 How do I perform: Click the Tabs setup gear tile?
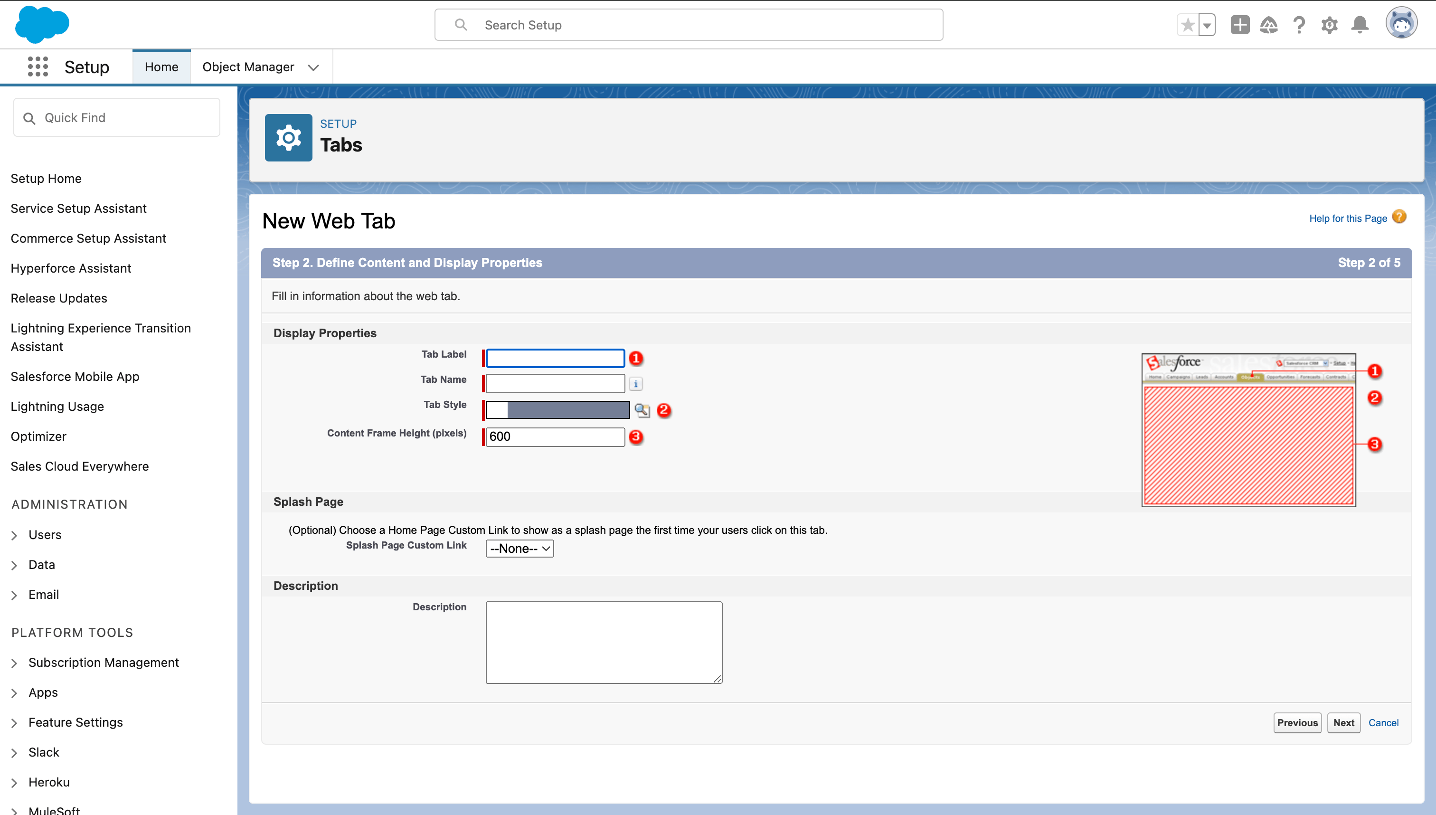point(288,138)
